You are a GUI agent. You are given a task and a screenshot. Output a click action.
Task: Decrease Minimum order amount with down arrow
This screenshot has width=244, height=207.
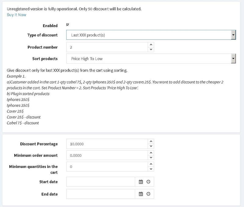[151, 158]
